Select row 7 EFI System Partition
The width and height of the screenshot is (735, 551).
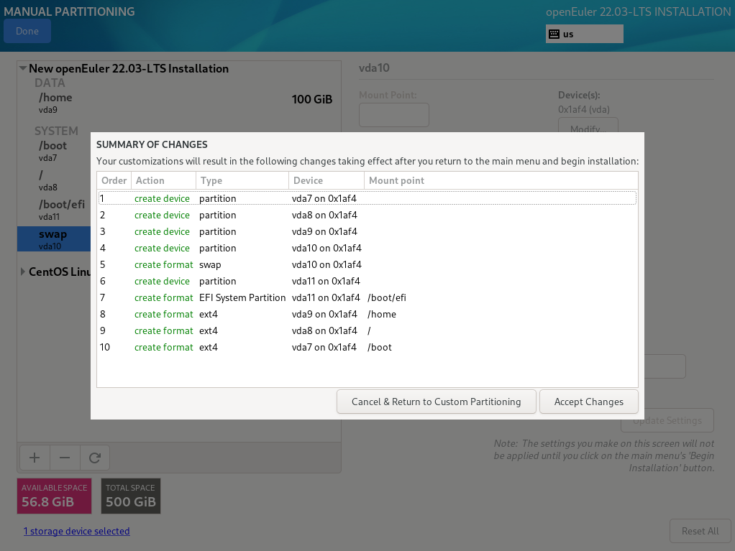pyautogui.click(x=367, y=297)
